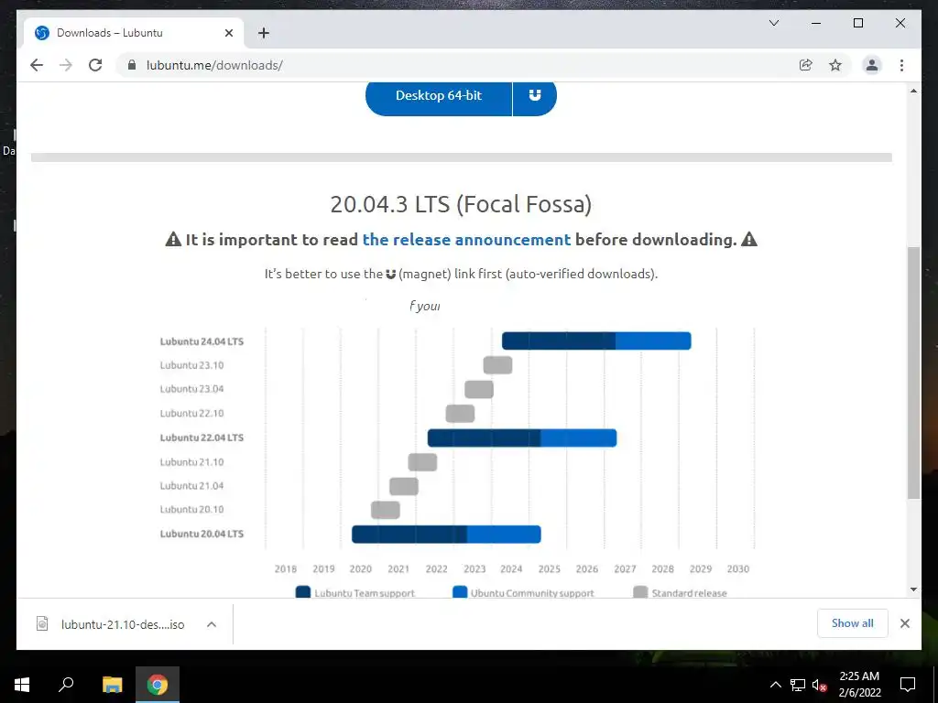Click the Standard release legend swatch
Image resolution: width=938 pixels, height=703 pixels.
point(640,592)
